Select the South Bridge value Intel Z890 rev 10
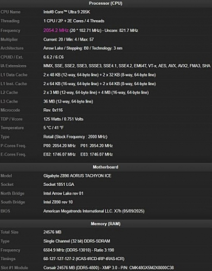The height and width of the screenshot is (271, 212). [58, 202]
